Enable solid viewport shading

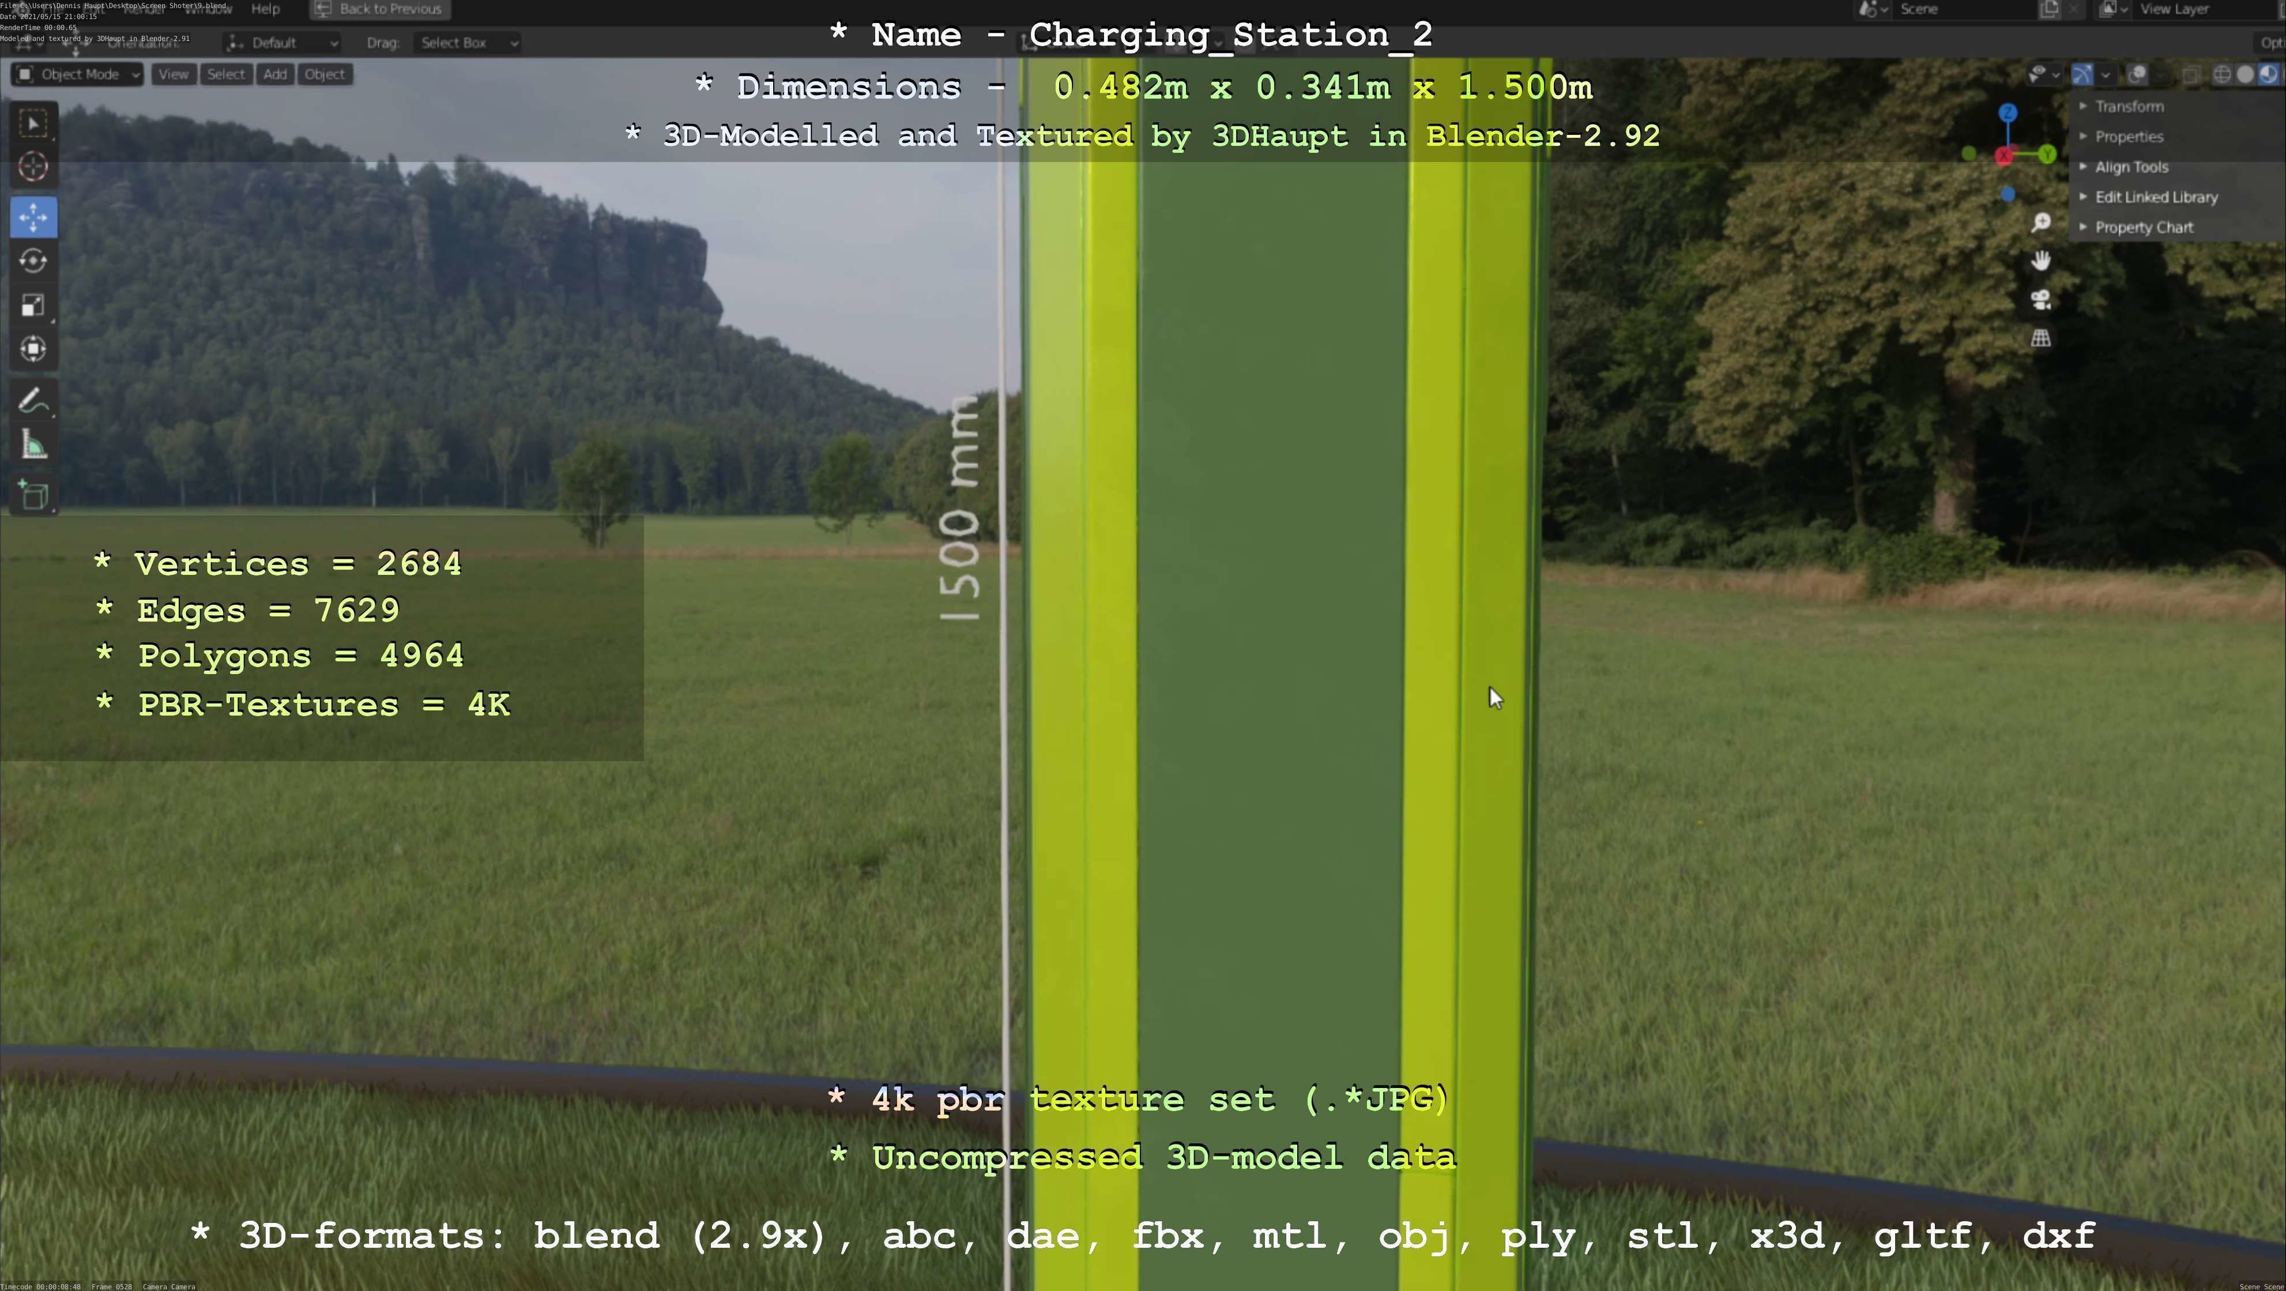(x=2245, y=74)
